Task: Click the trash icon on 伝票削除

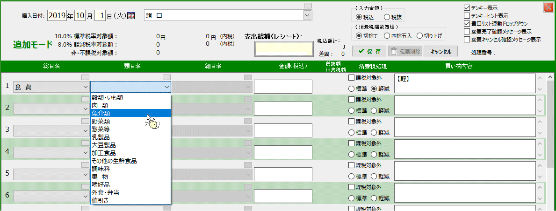Action: 394,51
